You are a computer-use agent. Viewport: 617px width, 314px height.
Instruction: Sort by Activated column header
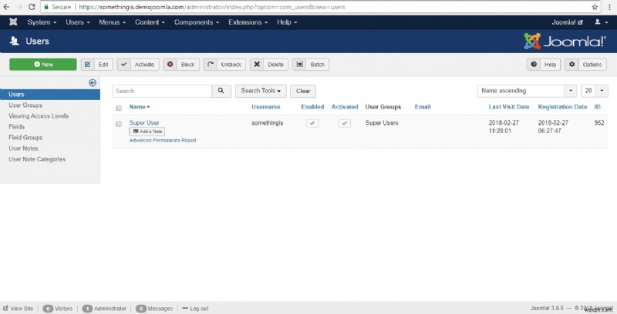[345, 107]
